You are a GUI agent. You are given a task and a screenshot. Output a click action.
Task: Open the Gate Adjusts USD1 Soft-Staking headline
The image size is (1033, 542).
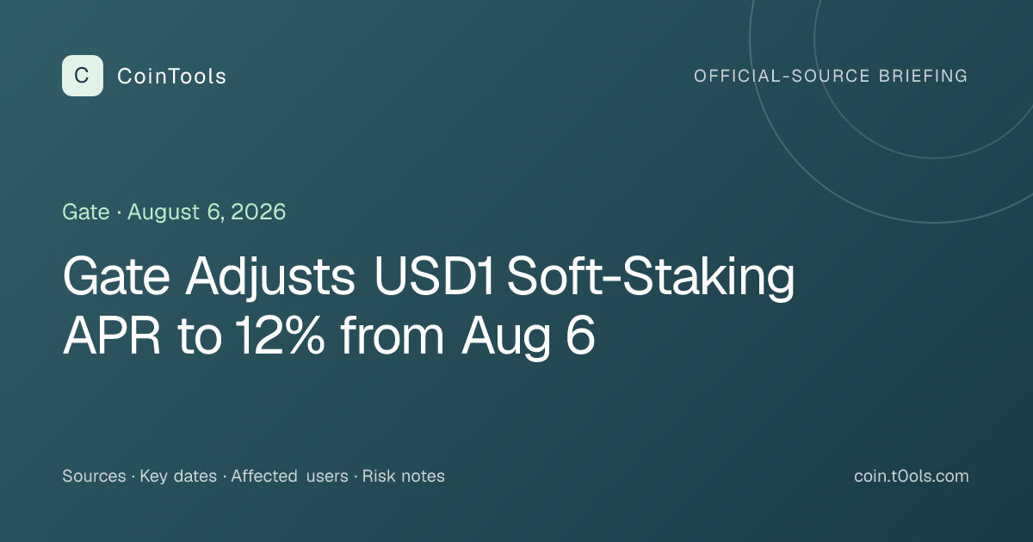(x=428, y=307)
